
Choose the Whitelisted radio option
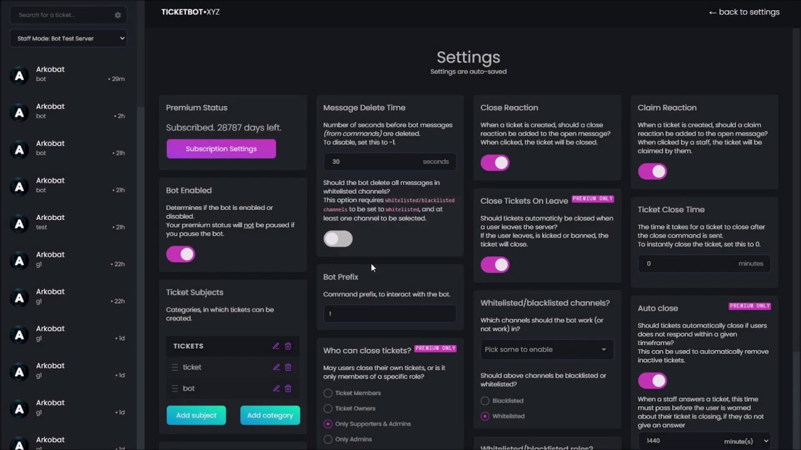pyautogui.click(x=485, y=416)
